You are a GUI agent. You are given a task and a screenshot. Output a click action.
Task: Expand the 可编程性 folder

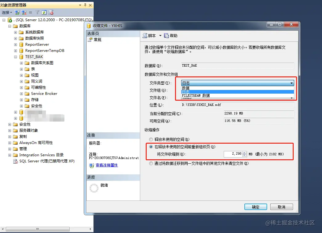pyautogui.click(x=21, y=87)
